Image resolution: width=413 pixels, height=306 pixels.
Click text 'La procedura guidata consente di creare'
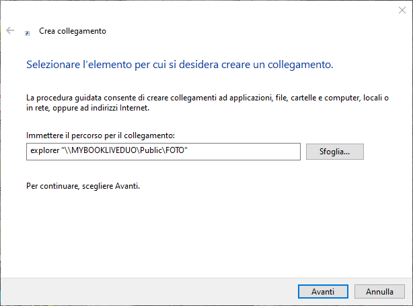(207, 102)
